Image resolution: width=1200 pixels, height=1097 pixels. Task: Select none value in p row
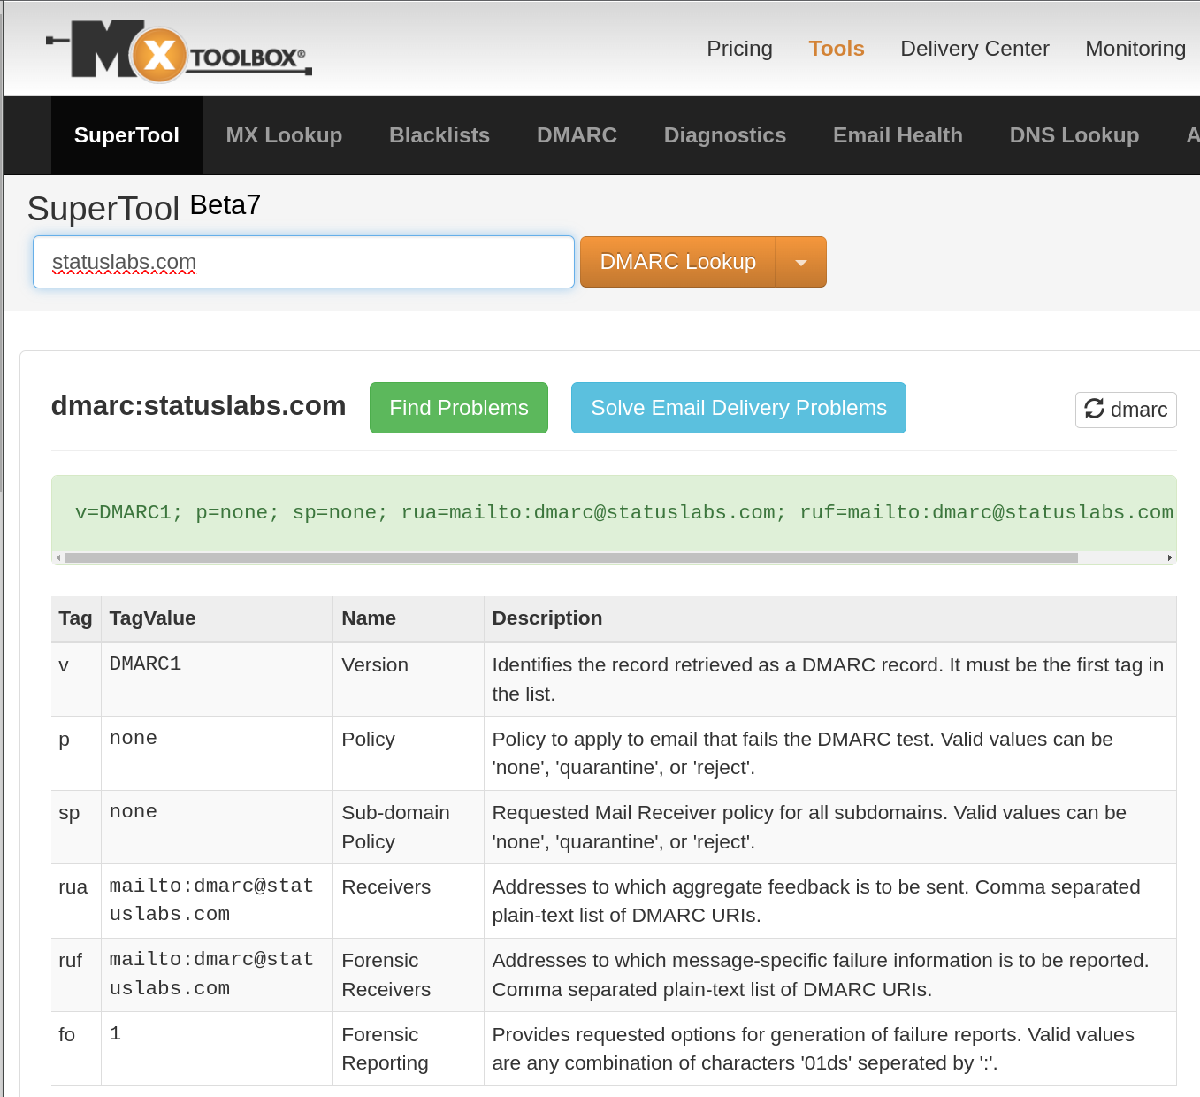pyautogui.click(x=217, y=754)
